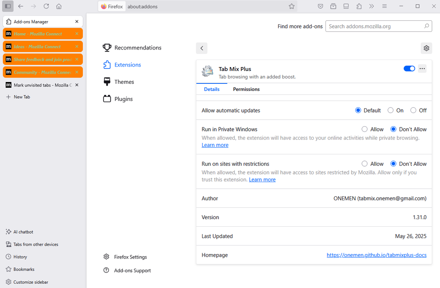The image size is (440, 288).
Task: Open the Home page button
Action: [59, 6]
